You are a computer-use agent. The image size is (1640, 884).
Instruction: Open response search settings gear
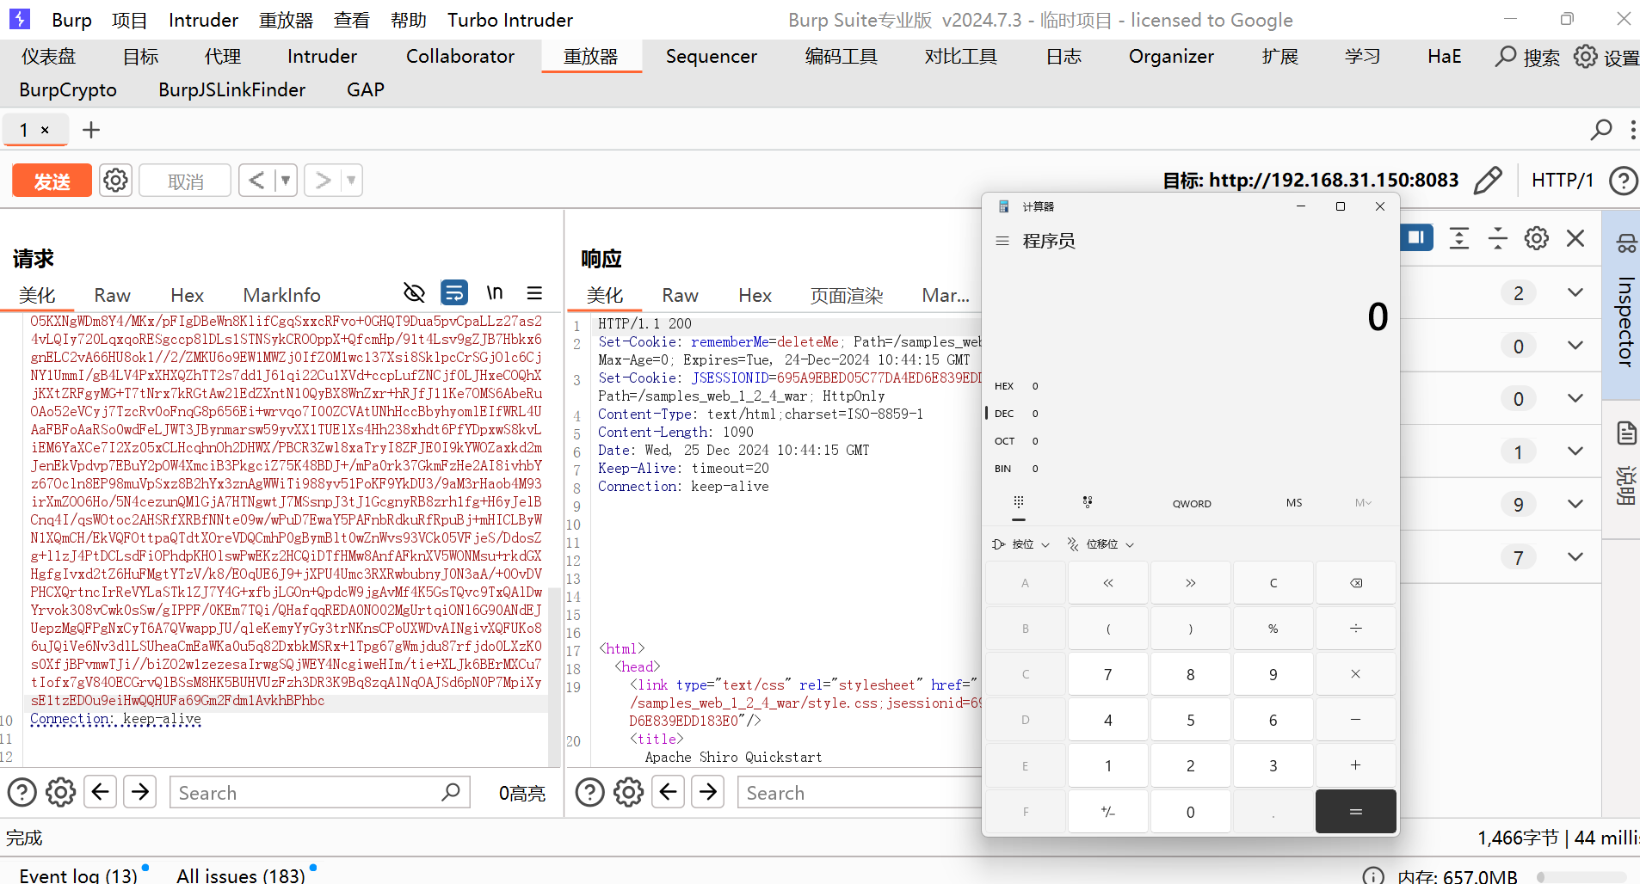point(628,792)
